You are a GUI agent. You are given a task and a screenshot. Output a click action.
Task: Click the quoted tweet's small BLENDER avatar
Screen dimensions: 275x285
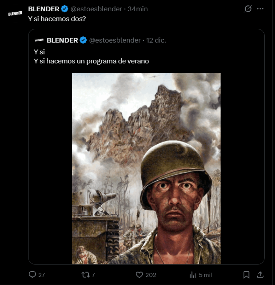pos(39,40)
